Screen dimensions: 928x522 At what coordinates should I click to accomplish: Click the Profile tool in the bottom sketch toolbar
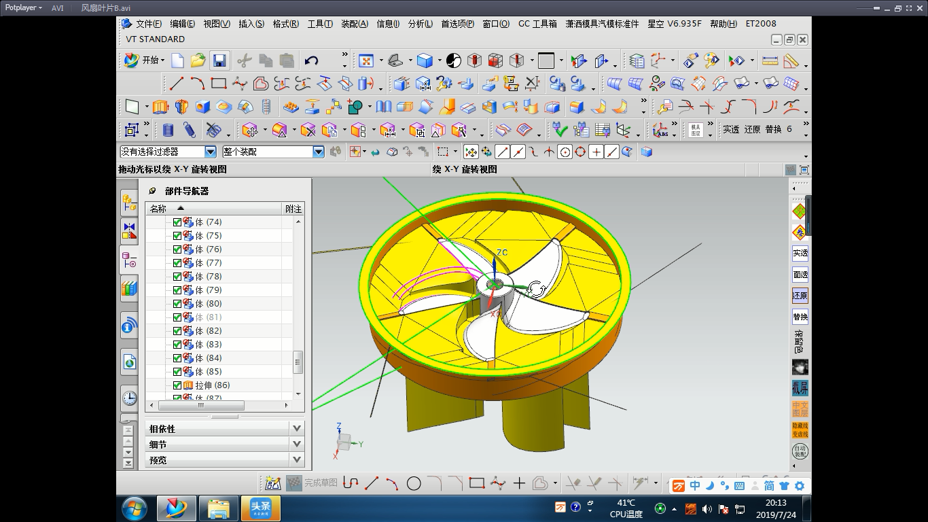pyautogui.click(x=351, y=483)
